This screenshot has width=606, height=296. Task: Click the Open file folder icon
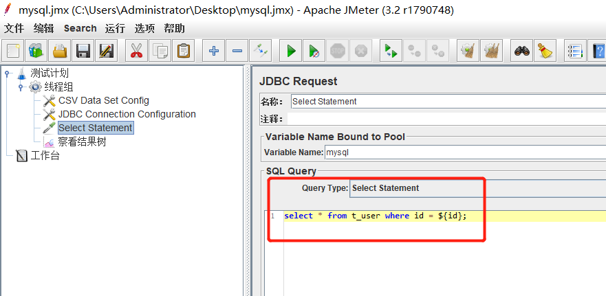pos(60,51)
